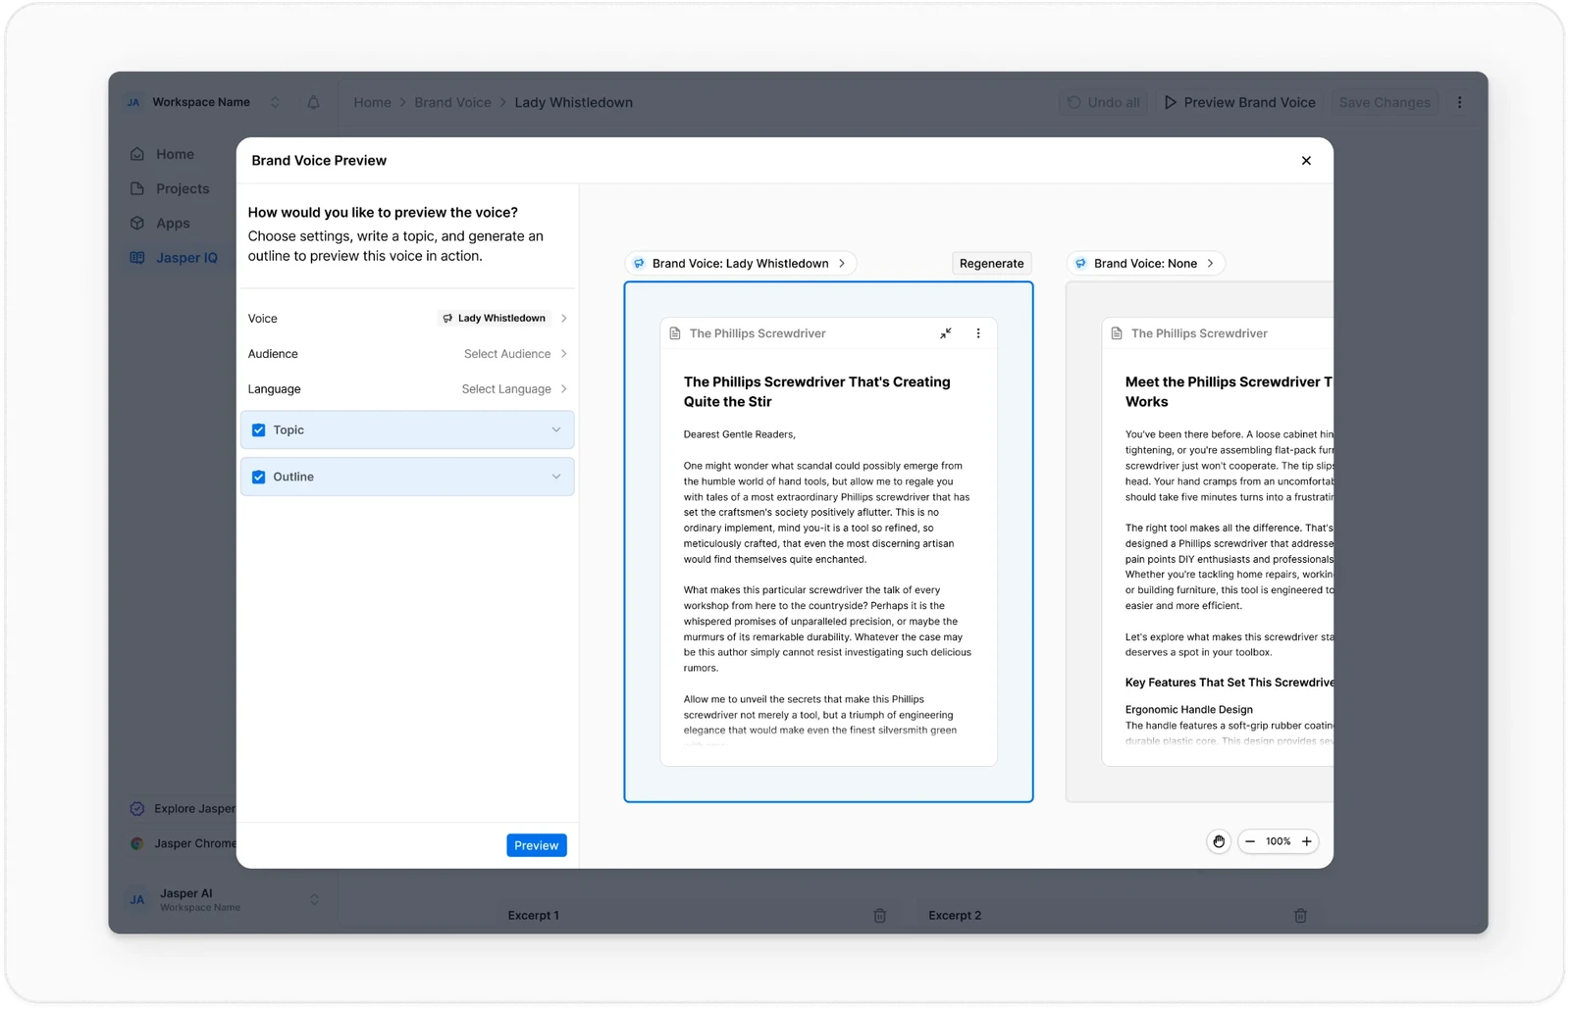Open the Brand Voice: Lady Whistledown chip

[x=740, y=264]
